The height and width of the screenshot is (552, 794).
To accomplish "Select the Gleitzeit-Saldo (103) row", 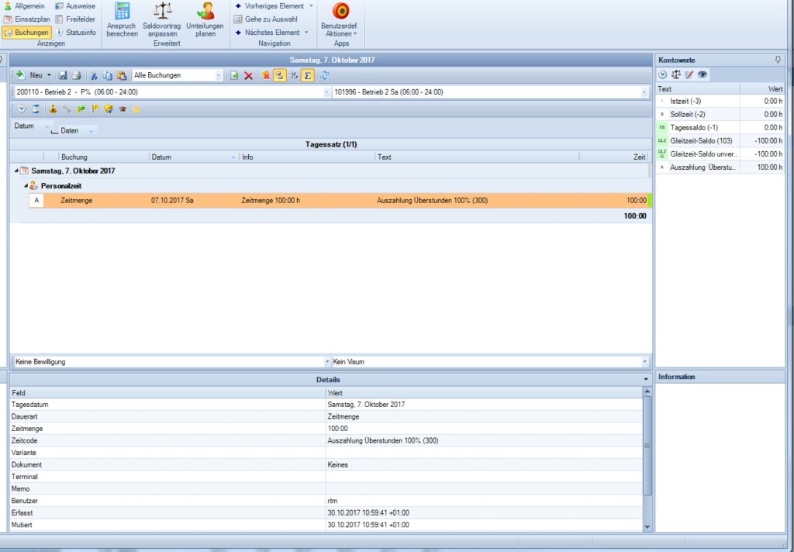I will click(720, 141).
